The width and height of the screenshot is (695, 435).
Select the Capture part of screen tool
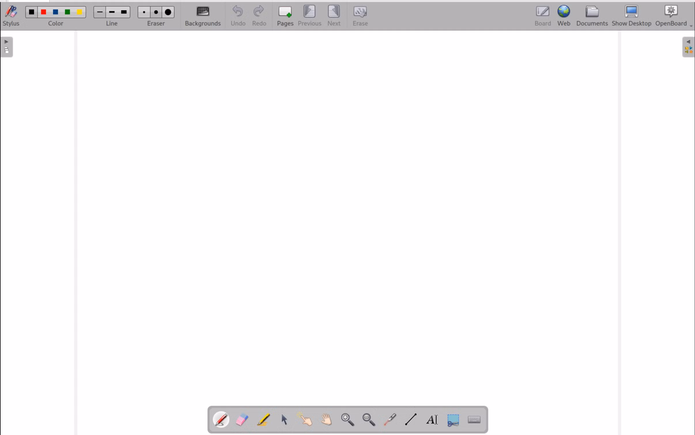(x=453, y=420)
